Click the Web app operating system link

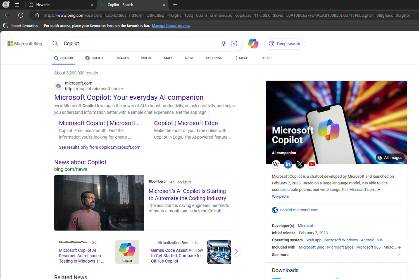(x=314, y=240)
